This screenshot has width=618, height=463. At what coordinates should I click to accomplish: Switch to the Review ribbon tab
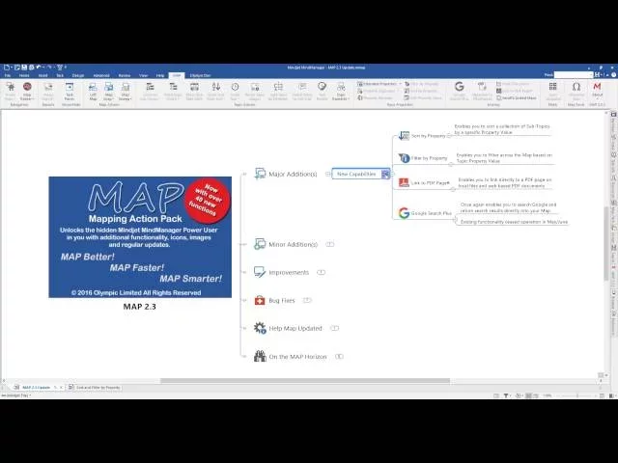click(125, 75)
